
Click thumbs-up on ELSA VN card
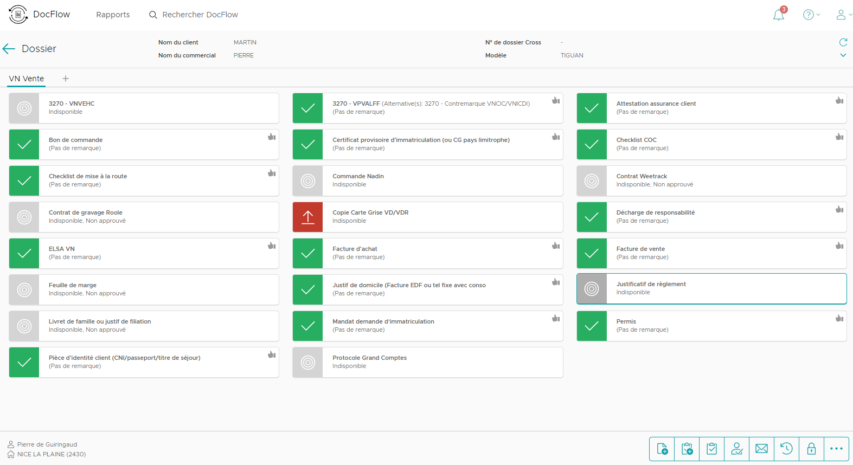click(272, 246)
